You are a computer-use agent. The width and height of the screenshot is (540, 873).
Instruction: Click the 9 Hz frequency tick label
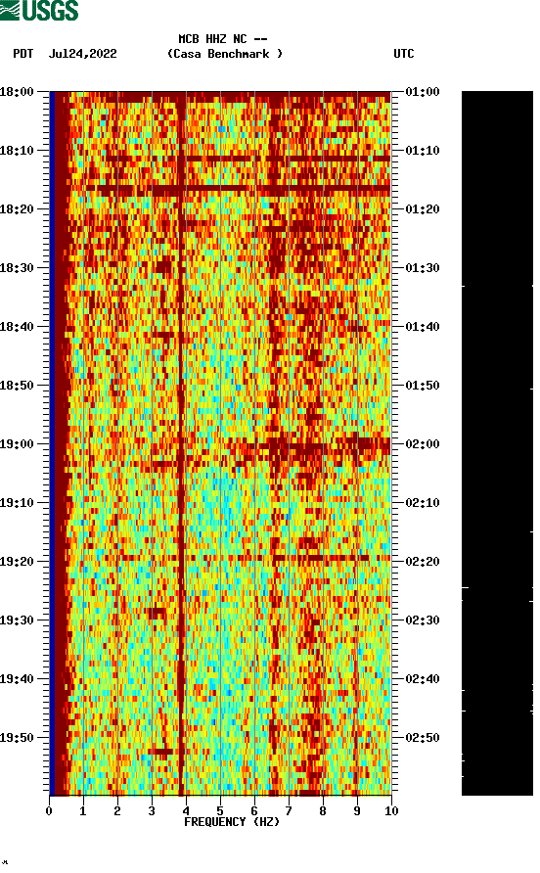[357, 811]
